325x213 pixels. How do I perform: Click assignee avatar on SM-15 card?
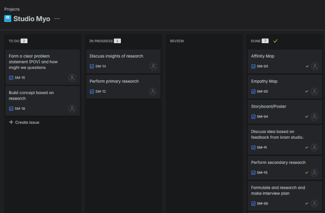(72, 78)
